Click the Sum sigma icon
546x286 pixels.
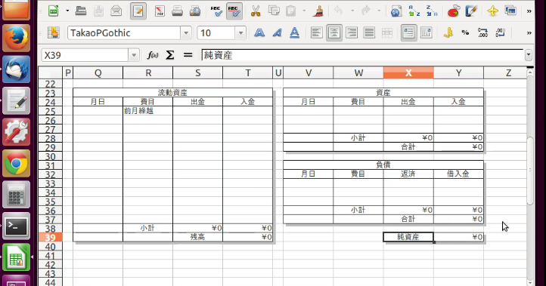170,55
